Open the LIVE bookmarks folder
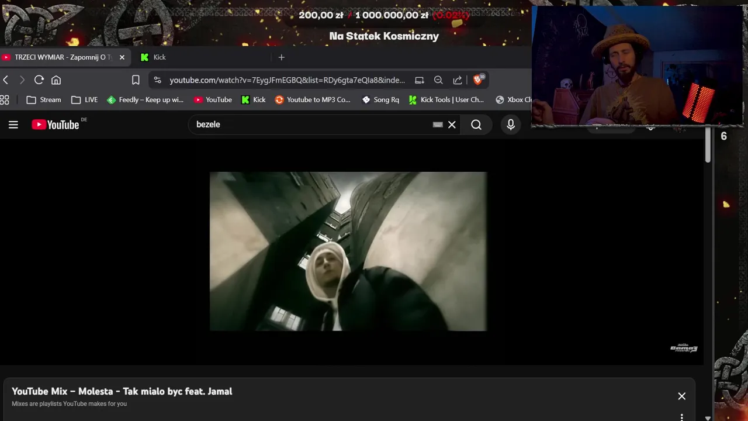This screenshot has height=421, width=748. click(x=85, y=100)
